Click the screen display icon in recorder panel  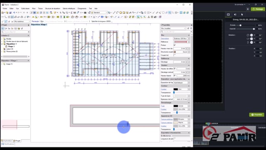pyautogui.click(x=228, y=15)
